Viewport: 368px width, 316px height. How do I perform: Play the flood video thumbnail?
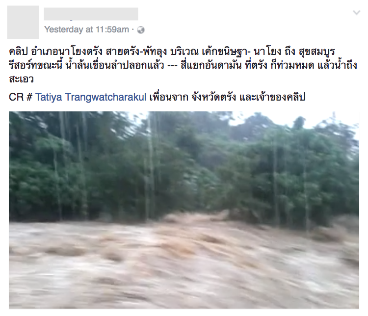click(x=184, y=210)
